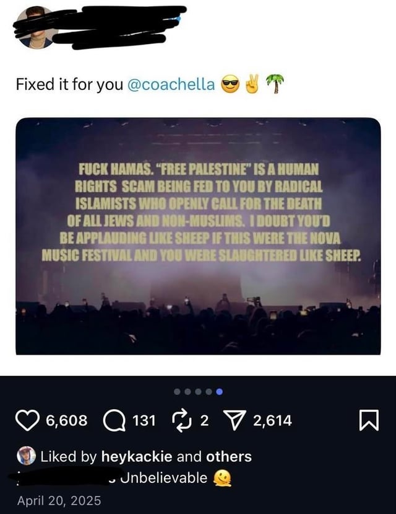This screenshot has height=514, width=396.
Task: View the 6,608 likes count
Action: tap(67, 421)
